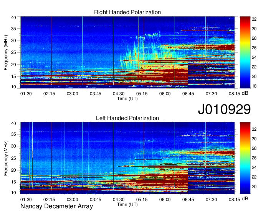
Task: Click the "10" frequency tick of the lower plot
Action: tap(13, 193)
